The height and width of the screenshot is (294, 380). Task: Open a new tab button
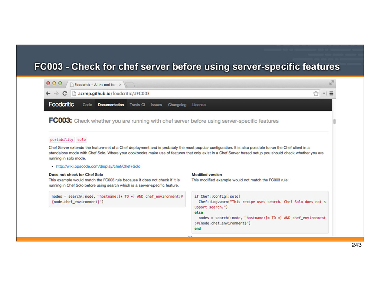[130, 85]
